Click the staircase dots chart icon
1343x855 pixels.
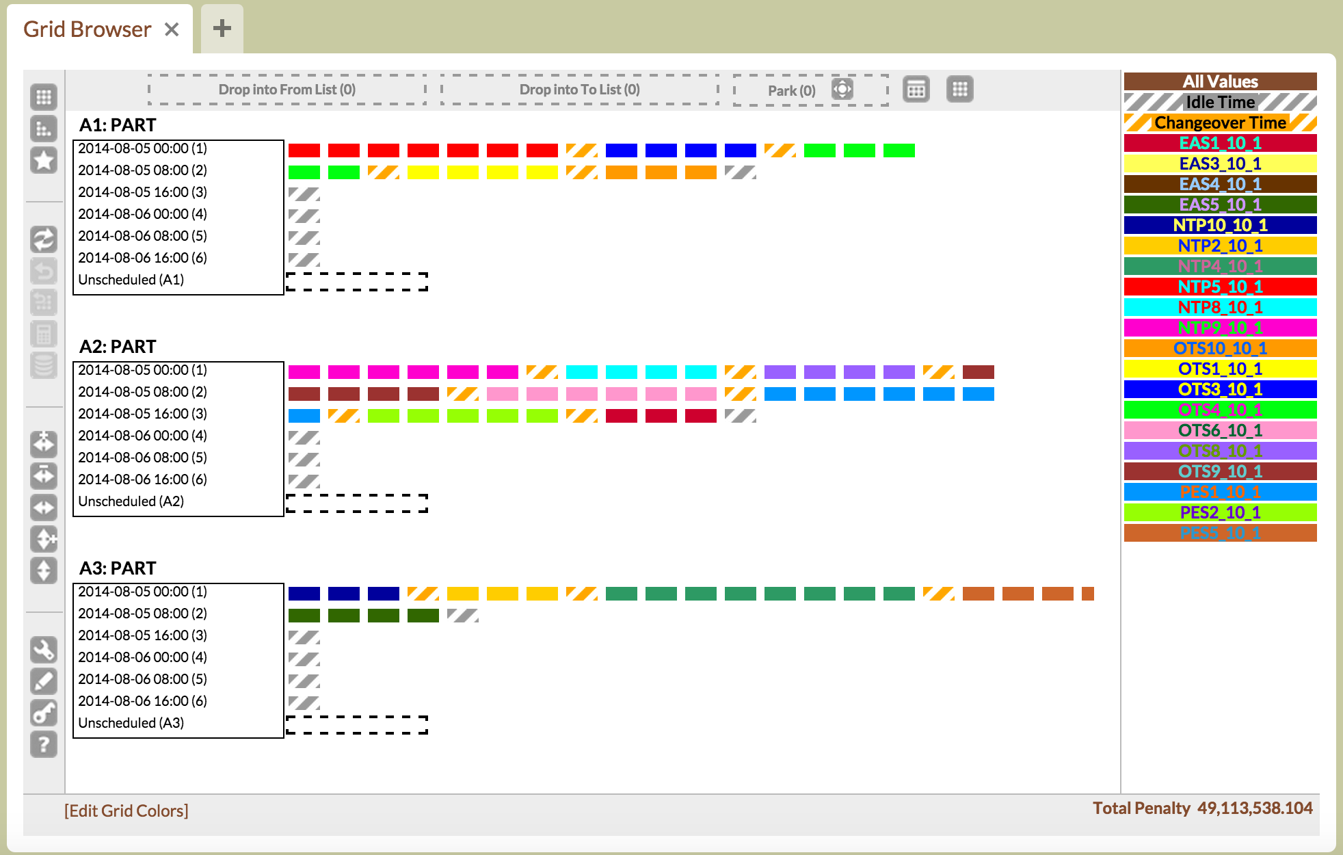[x=44, y=129]
